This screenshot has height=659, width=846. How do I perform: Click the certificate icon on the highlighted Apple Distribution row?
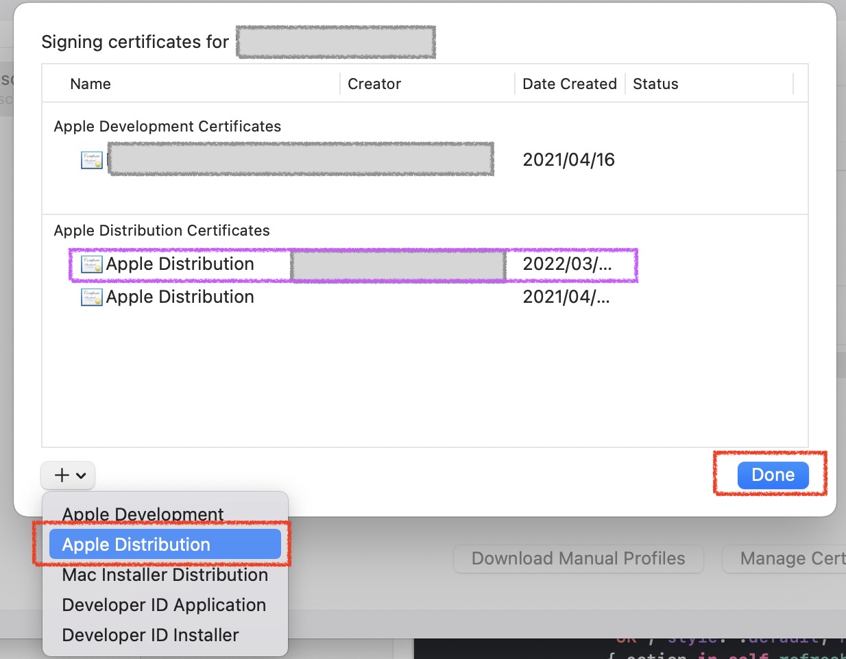(x=91, y=264)
